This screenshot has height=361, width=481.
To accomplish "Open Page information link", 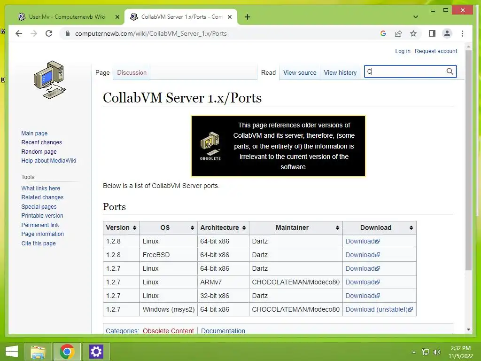I will 42,234.
